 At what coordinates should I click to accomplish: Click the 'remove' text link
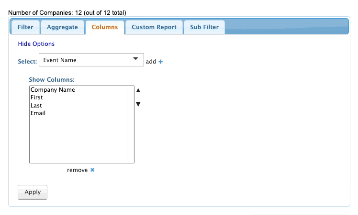pyautogui.click(x=77, y=170)
